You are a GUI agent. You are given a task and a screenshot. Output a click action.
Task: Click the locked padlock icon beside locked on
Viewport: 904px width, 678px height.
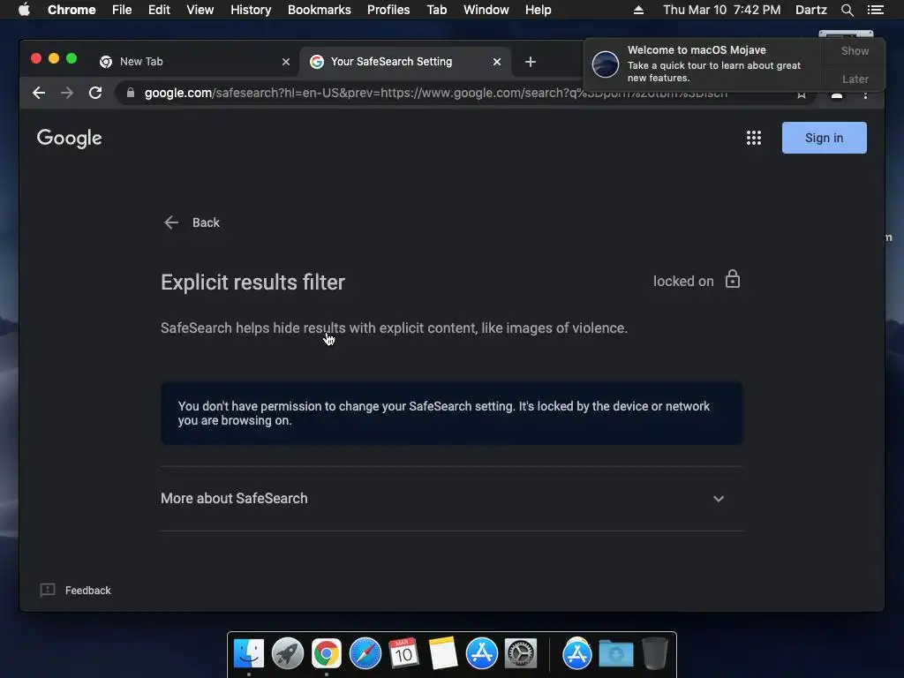tap(732, 280)
